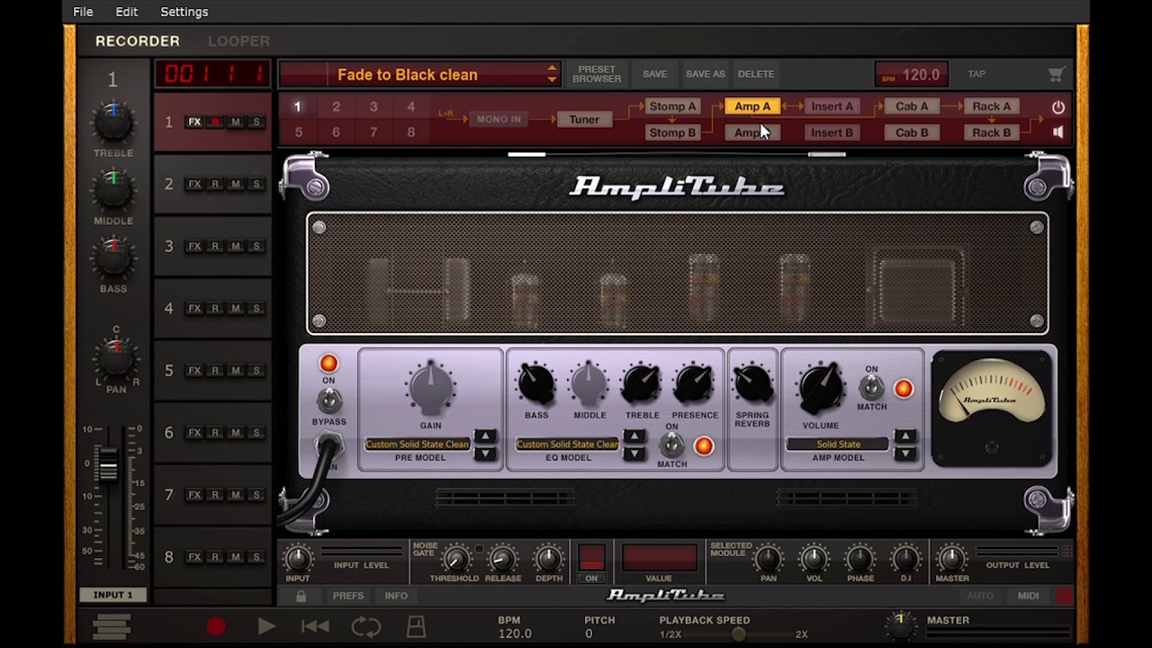
Task: Select the Amp A chain module
Action: click(x=752, y=107)
